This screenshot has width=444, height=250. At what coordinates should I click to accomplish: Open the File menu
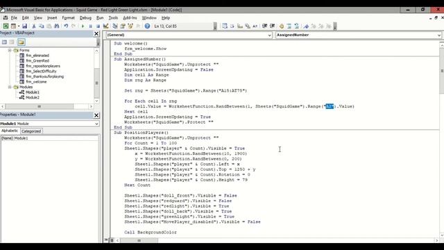(x=14, y=17)
